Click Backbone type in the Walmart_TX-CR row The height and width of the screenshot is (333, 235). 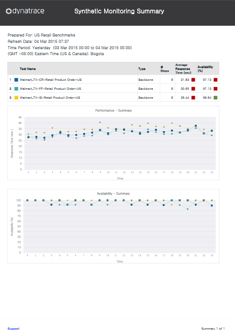point(146,80)
